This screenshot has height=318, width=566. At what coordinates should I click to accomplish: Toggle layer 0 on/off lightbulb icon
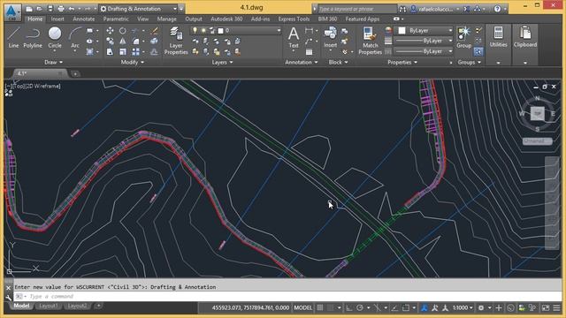pos(195,31)
